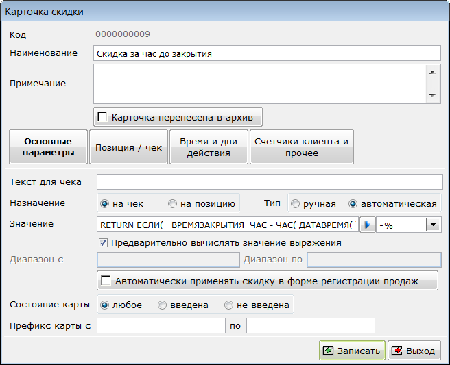Focus the Текст для чека field
This screenshot has height=365, width=450.
point(270,181)
